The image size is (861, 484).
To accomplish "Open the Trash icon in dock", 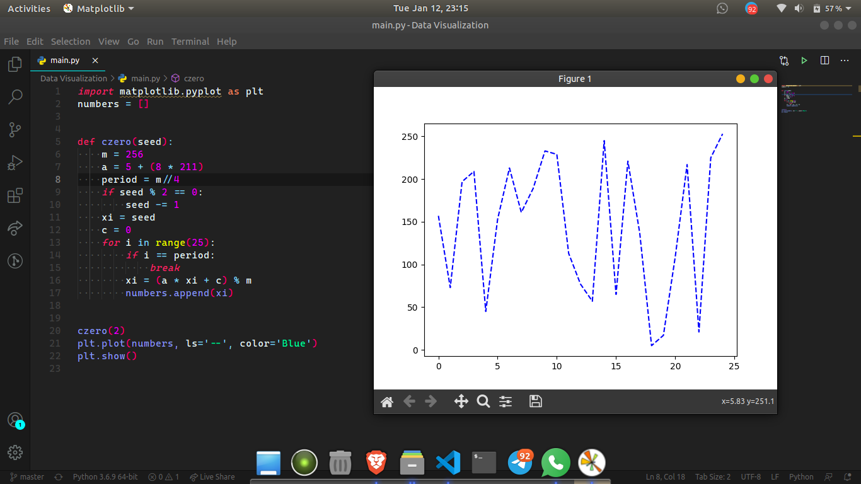I will pyautogui.click(x=340, y=463).
